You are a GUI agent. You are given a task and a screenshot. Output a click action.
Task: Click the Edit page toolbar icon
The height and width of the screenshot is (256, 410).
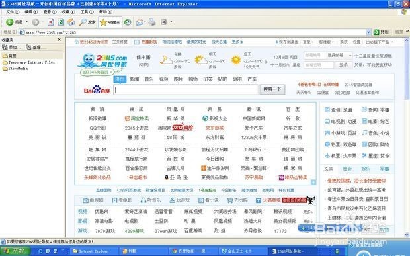pos(164,22)
